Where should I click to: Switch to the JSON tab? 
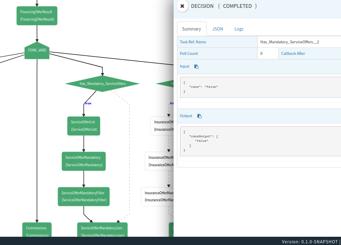[217, 28]
